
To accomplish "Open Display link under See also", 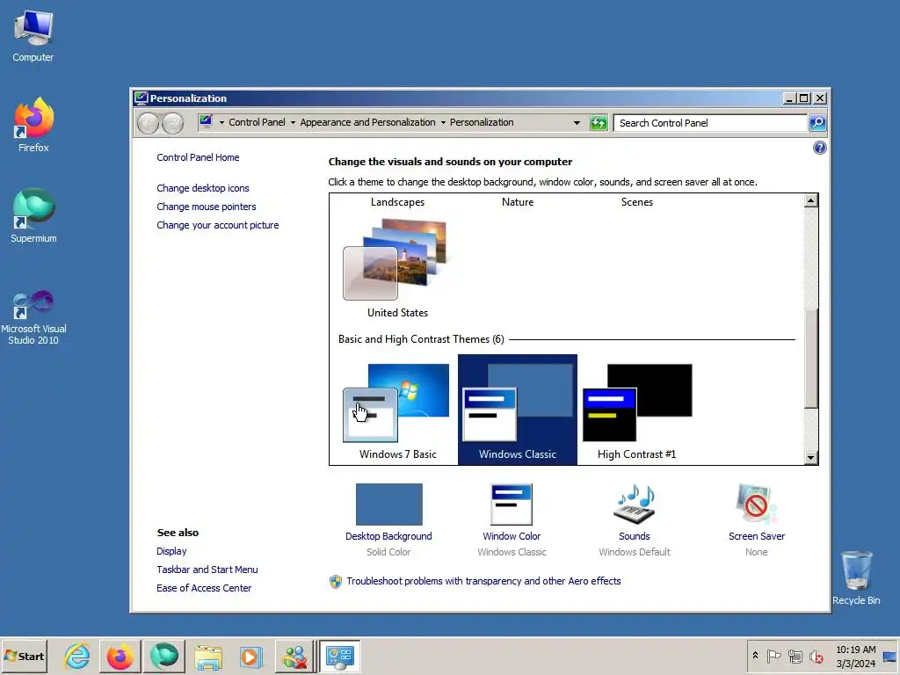I will [x=171, y=551].
